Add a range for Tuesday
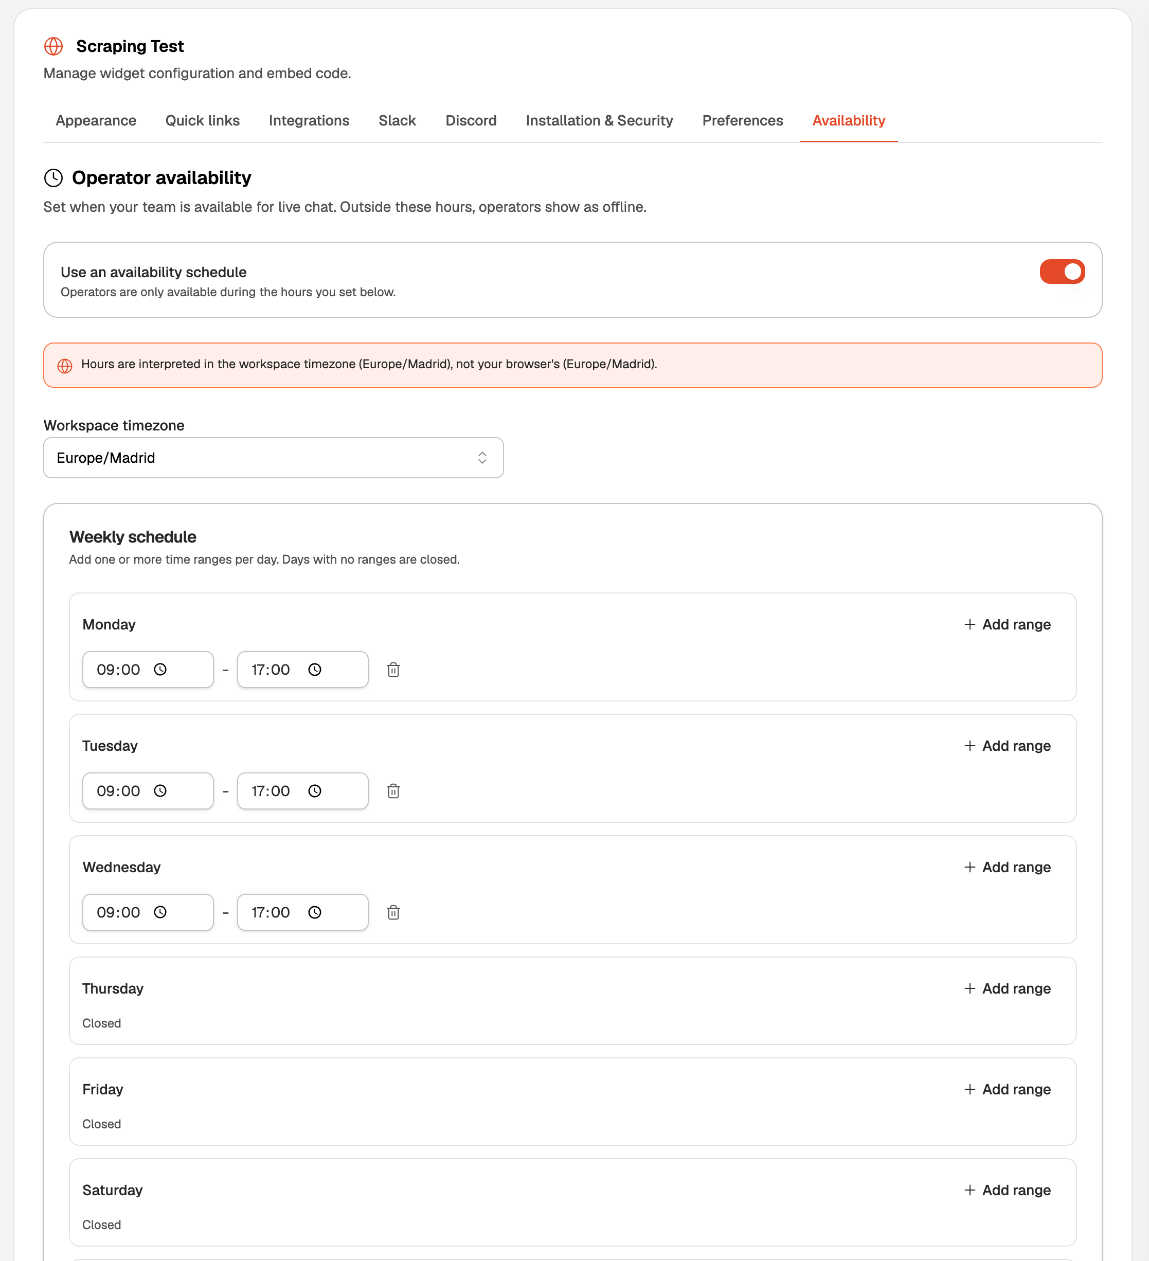This screenshot has height=1261, width=1149. click(1007, 746)
